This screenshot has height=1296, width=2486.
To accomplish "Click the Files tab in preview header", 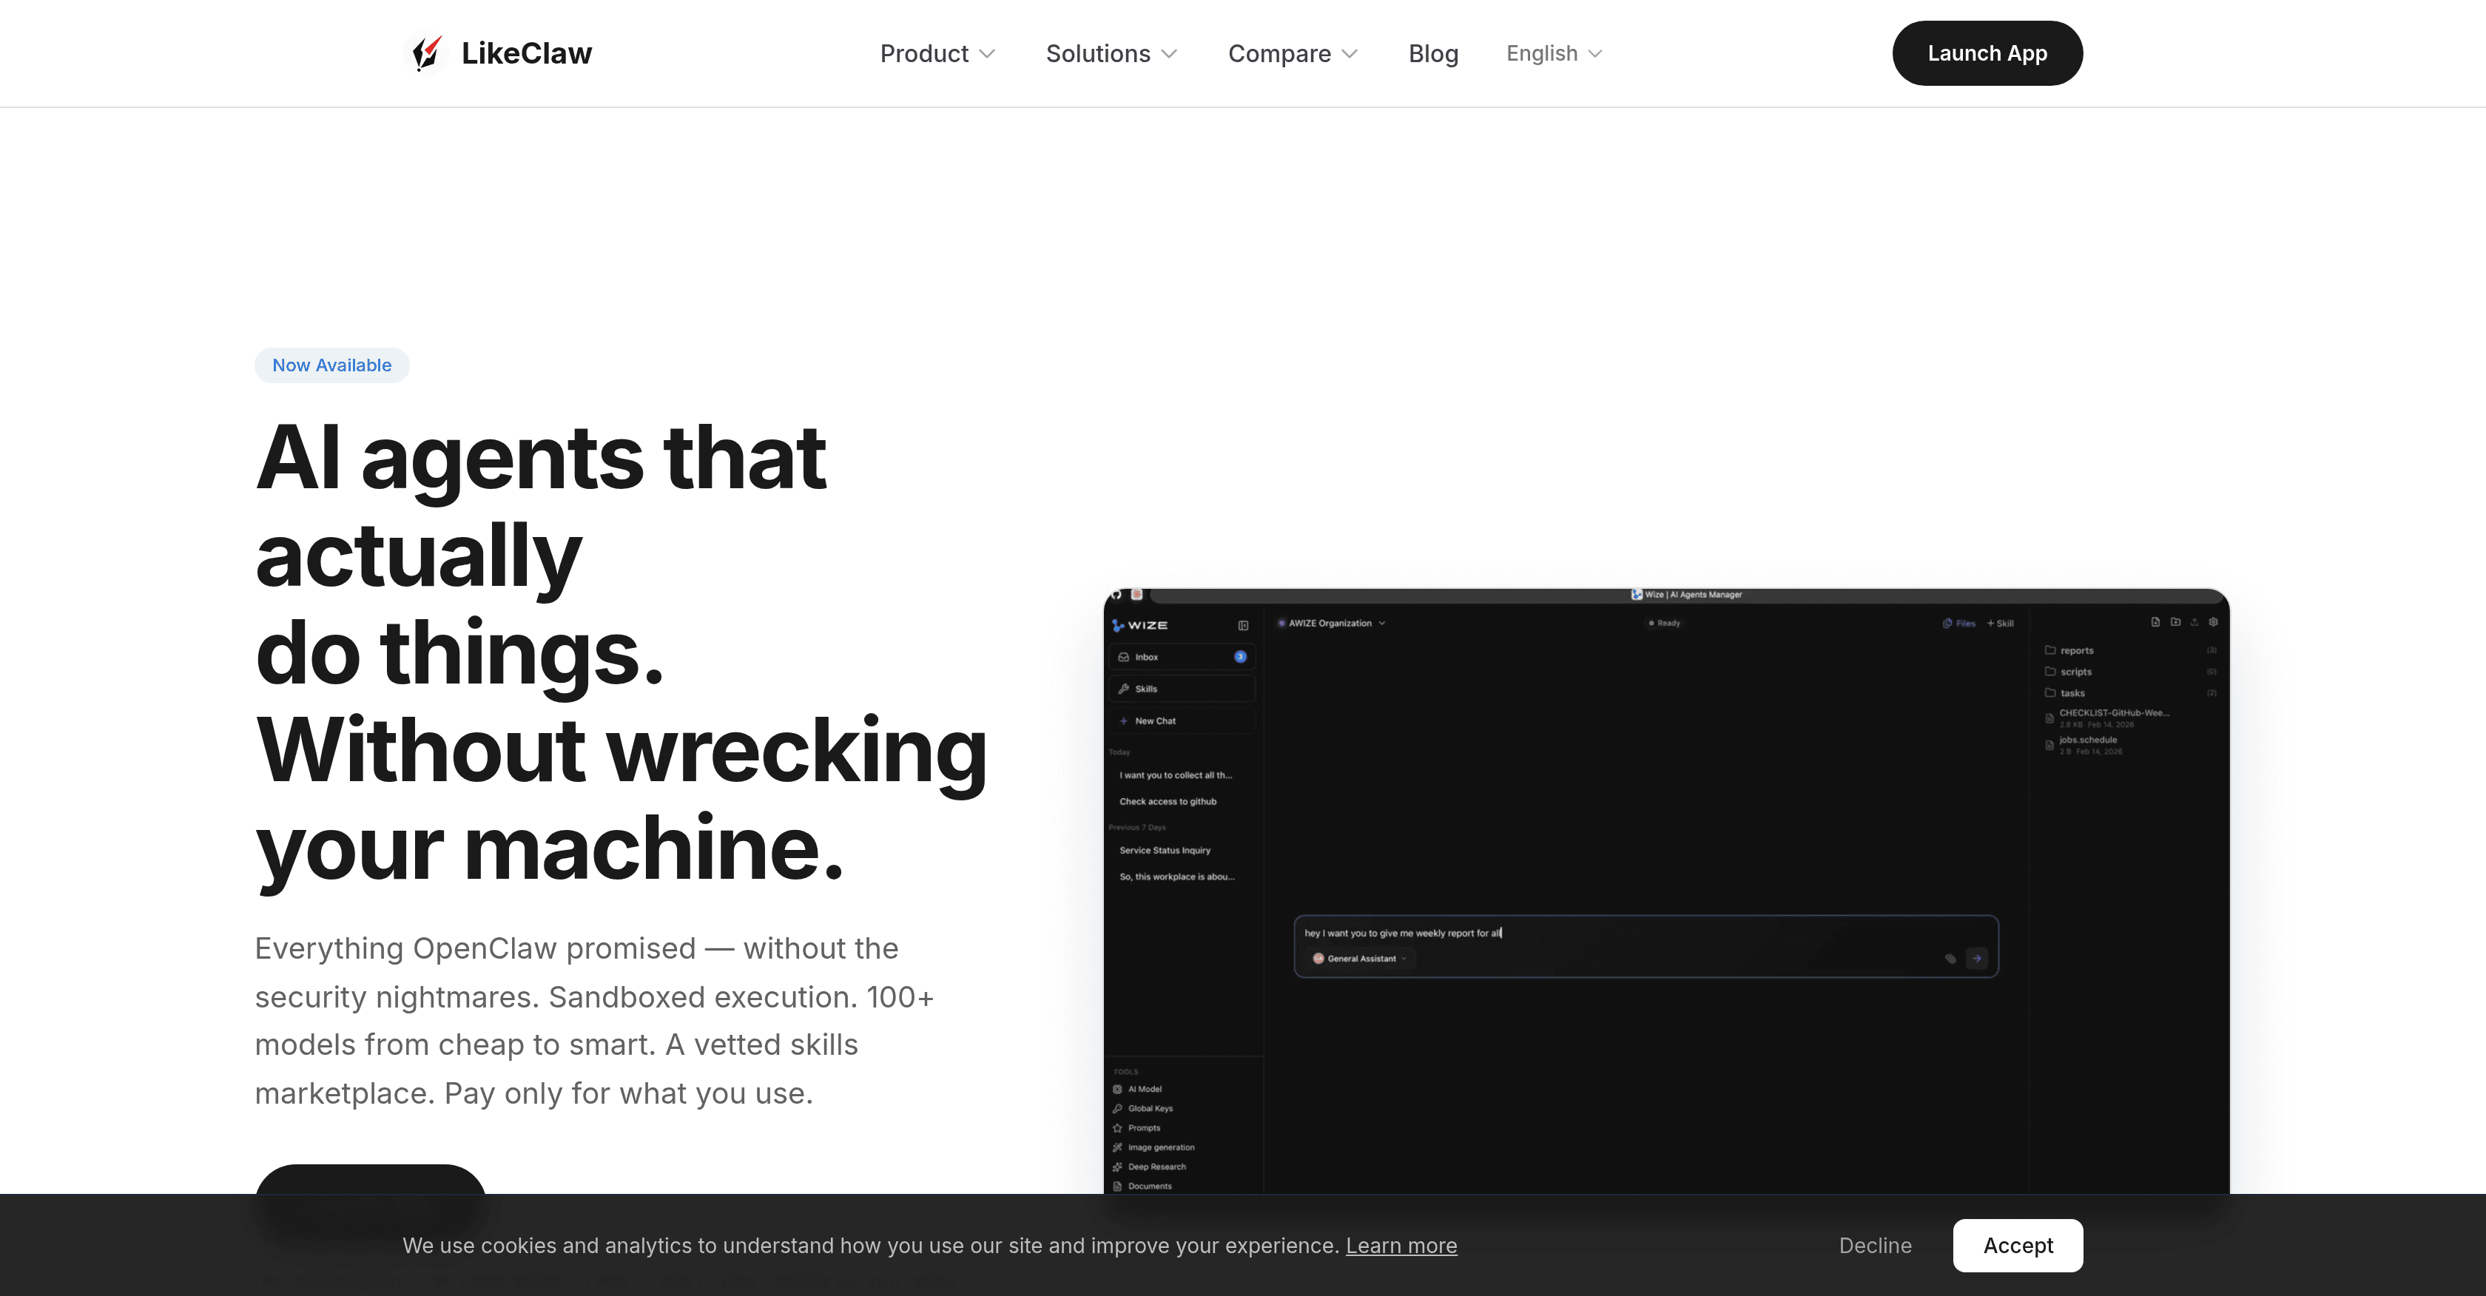I will (x=1959, y=624).
